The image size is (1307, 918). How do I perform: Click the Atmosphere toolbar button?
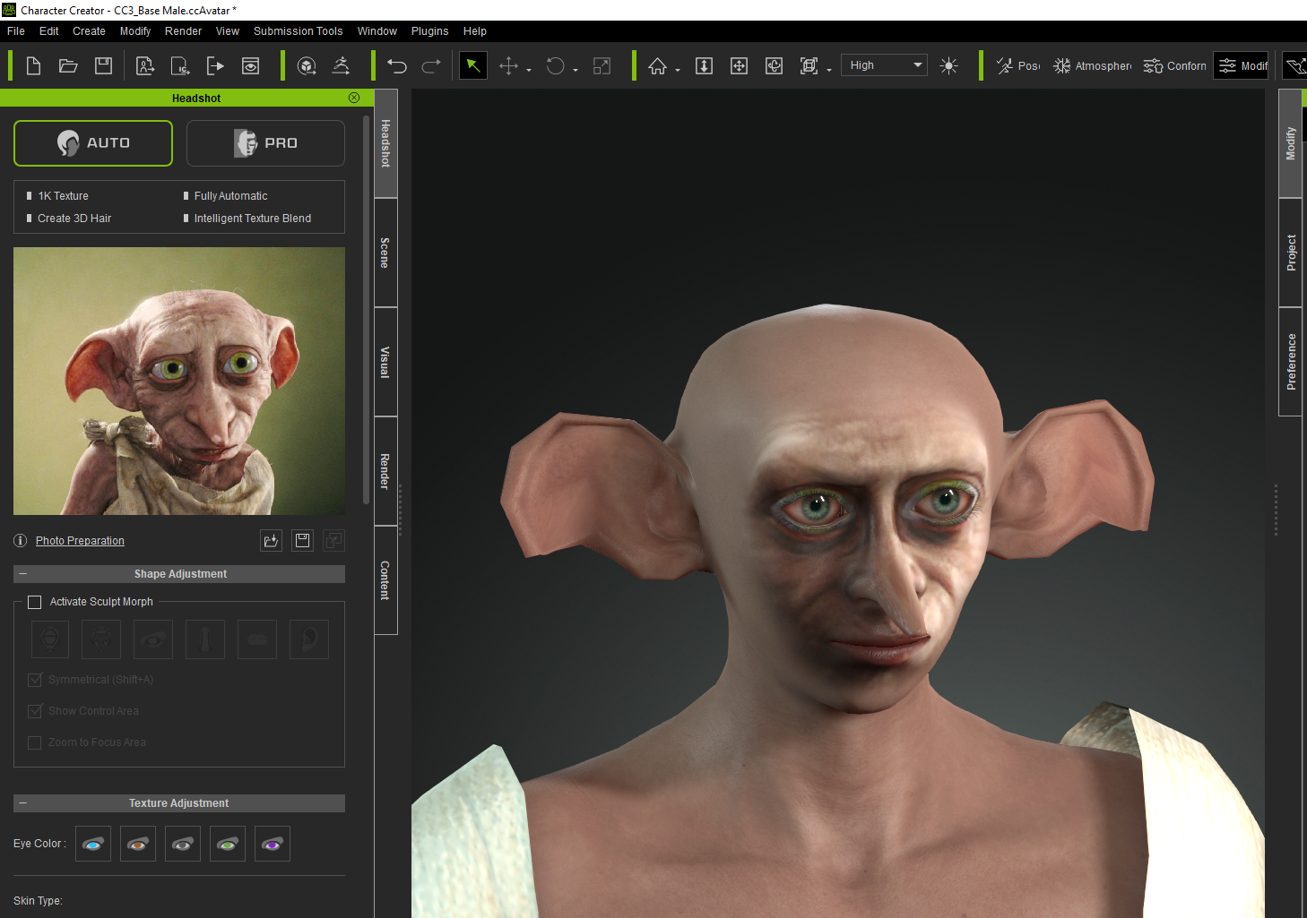[x=1092, y=65]
